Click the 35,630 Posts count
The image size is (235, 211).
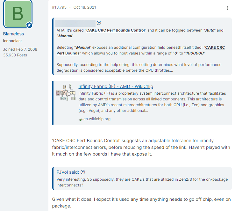point(15,55)
